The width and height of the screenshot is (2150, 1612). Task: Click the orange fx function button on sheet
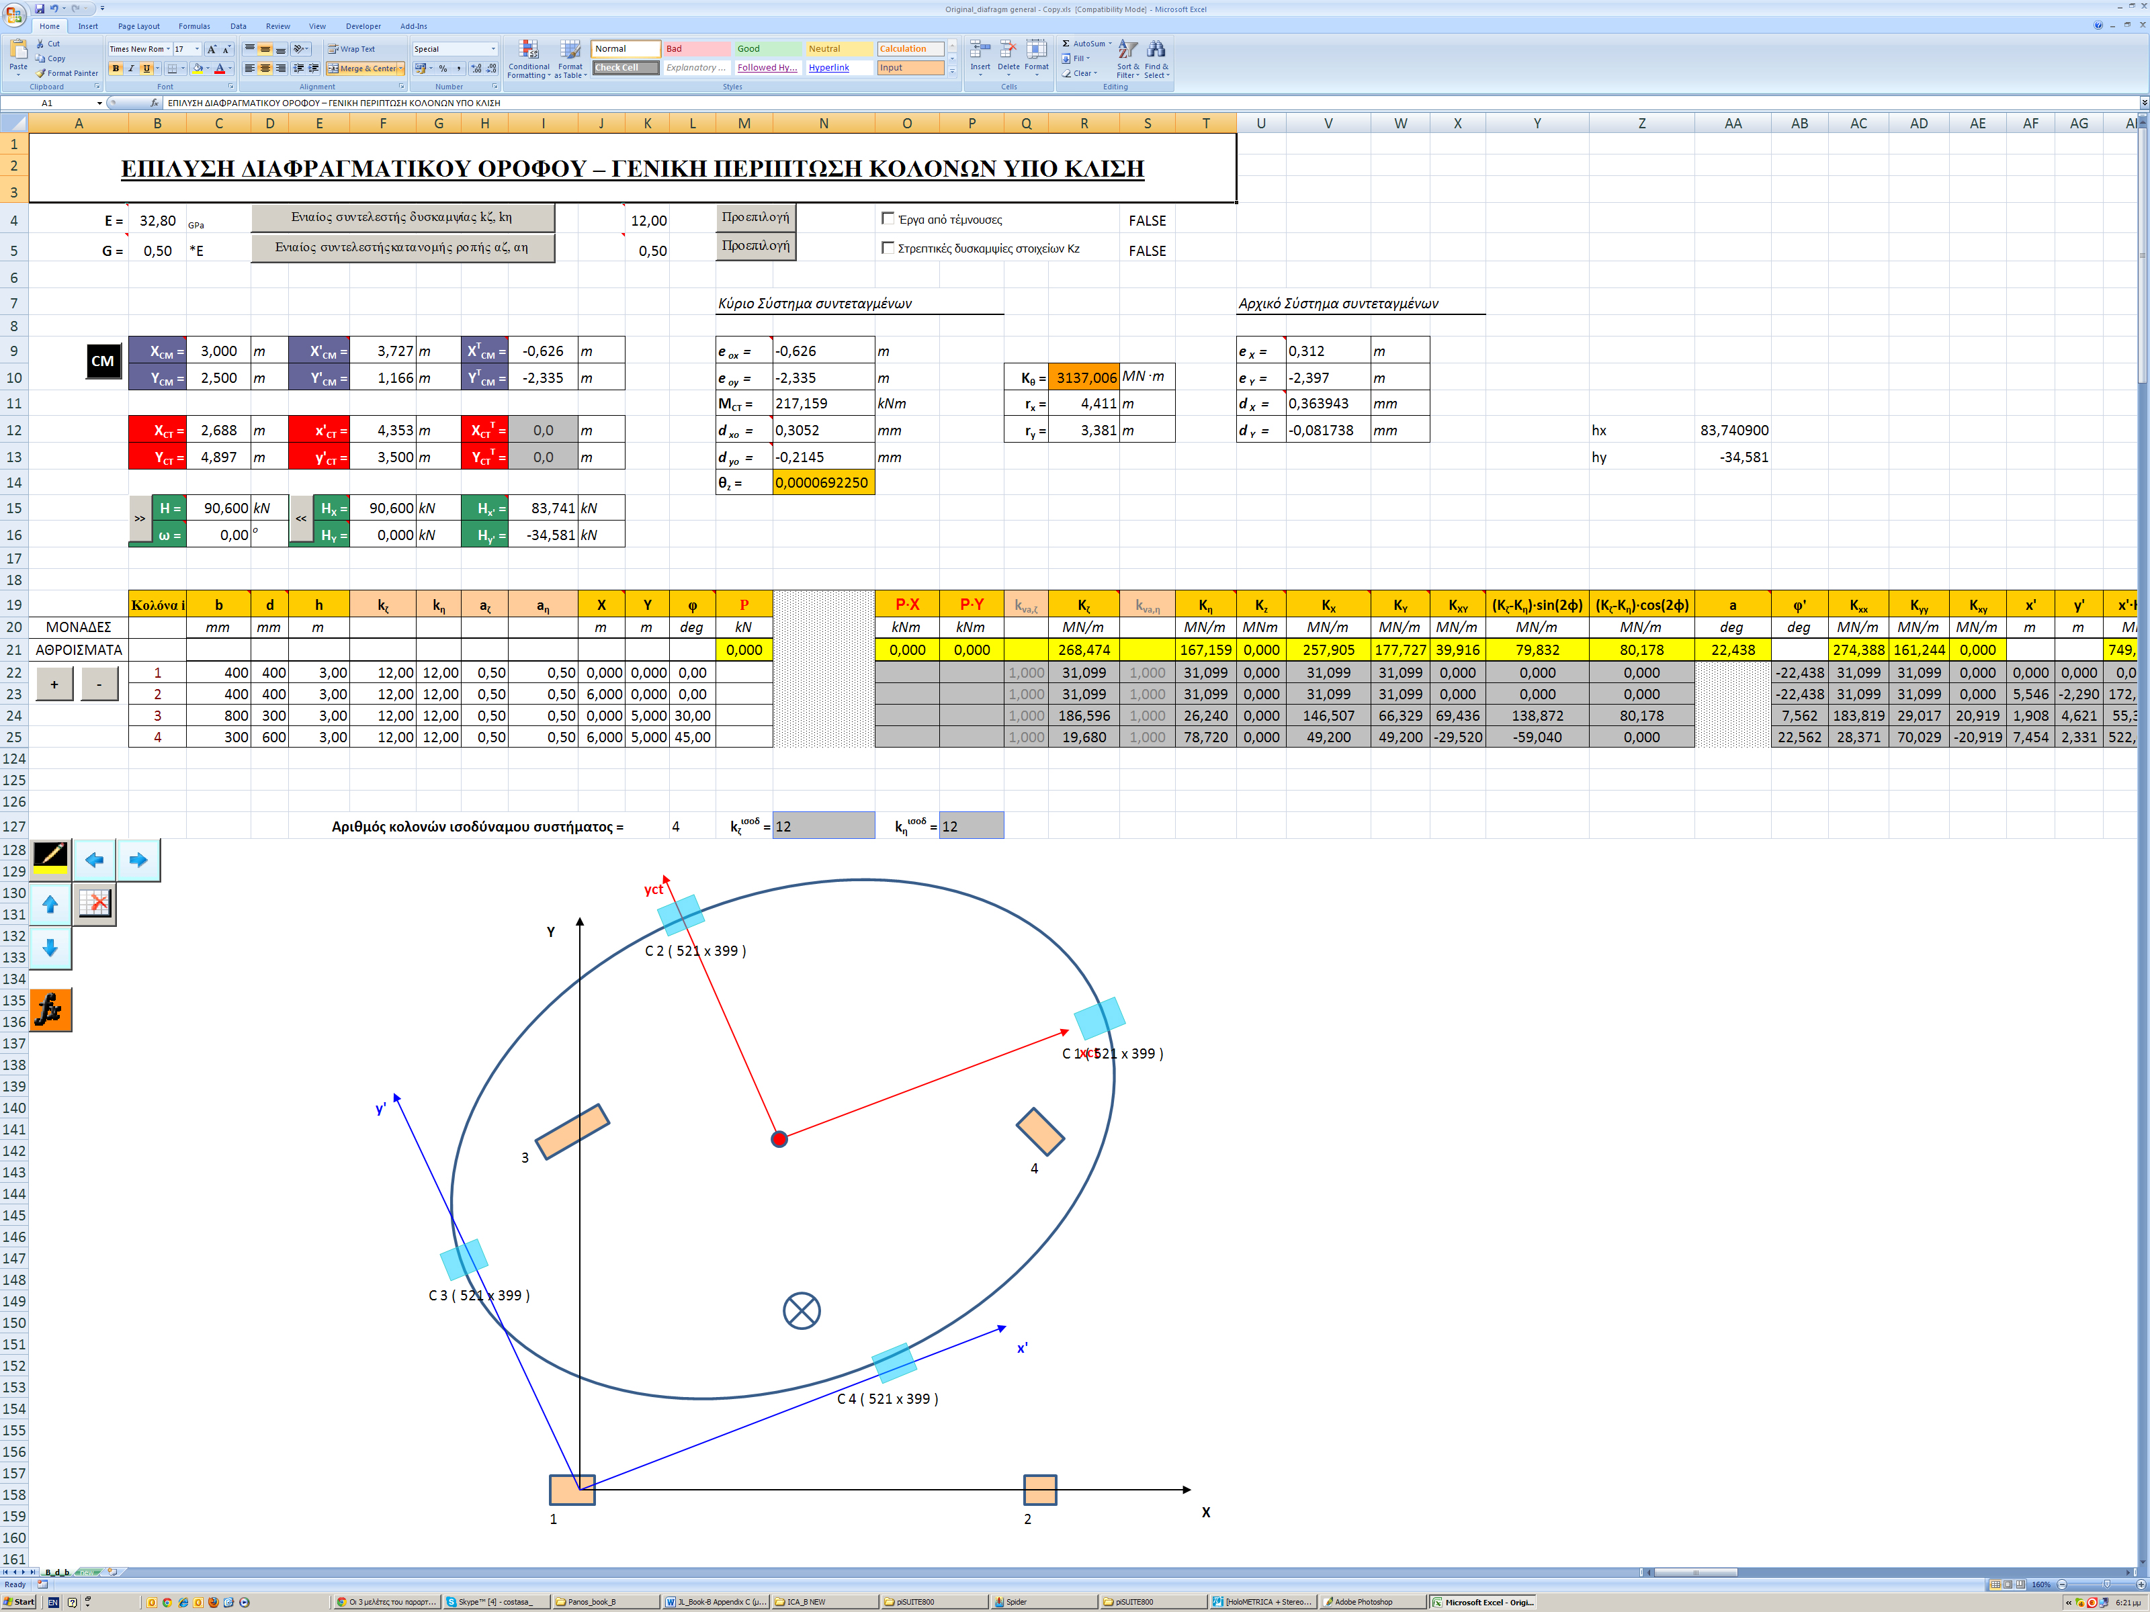pos(50,1011)
